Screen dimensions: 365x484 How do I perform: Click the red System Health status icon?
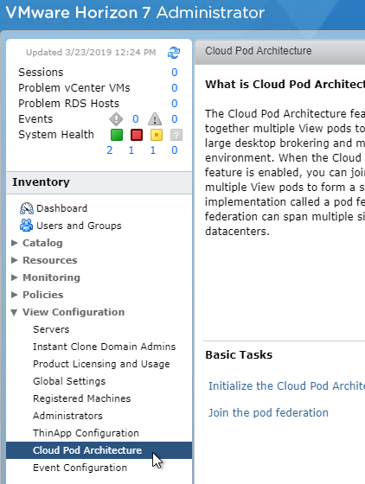click(137, 135)
